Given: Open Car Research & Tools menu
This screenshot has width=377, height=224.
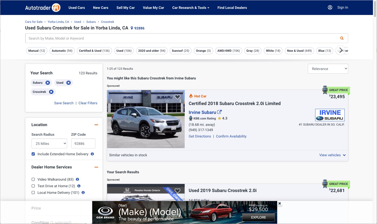Looking at the screenshot, I should [191, 8].
